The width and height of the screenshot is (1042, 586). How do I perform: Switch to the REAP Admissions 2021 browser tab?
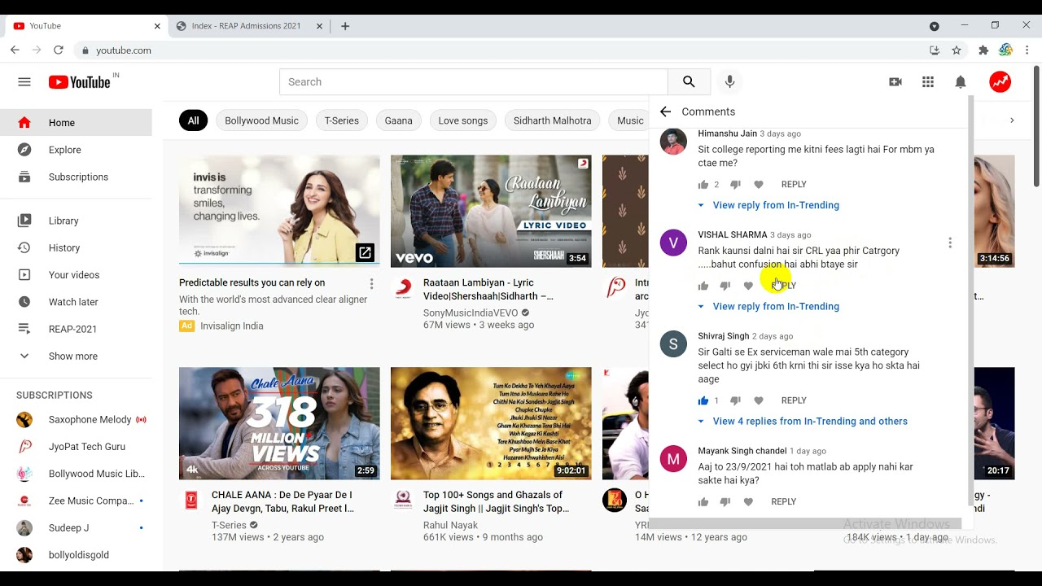[x=247, y=26]
